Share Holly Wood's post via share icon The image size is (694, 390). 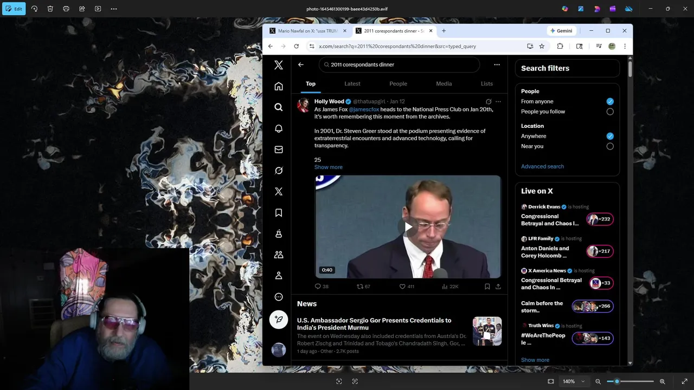click(x=498, y=287)
